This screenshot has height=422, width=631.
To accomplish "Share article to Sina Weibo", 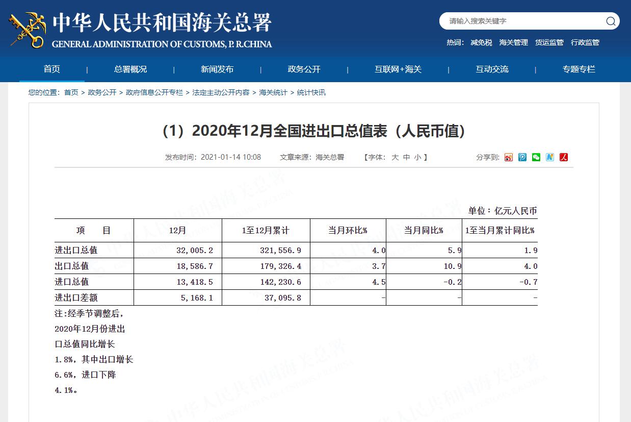I will (x=509, y=157).
